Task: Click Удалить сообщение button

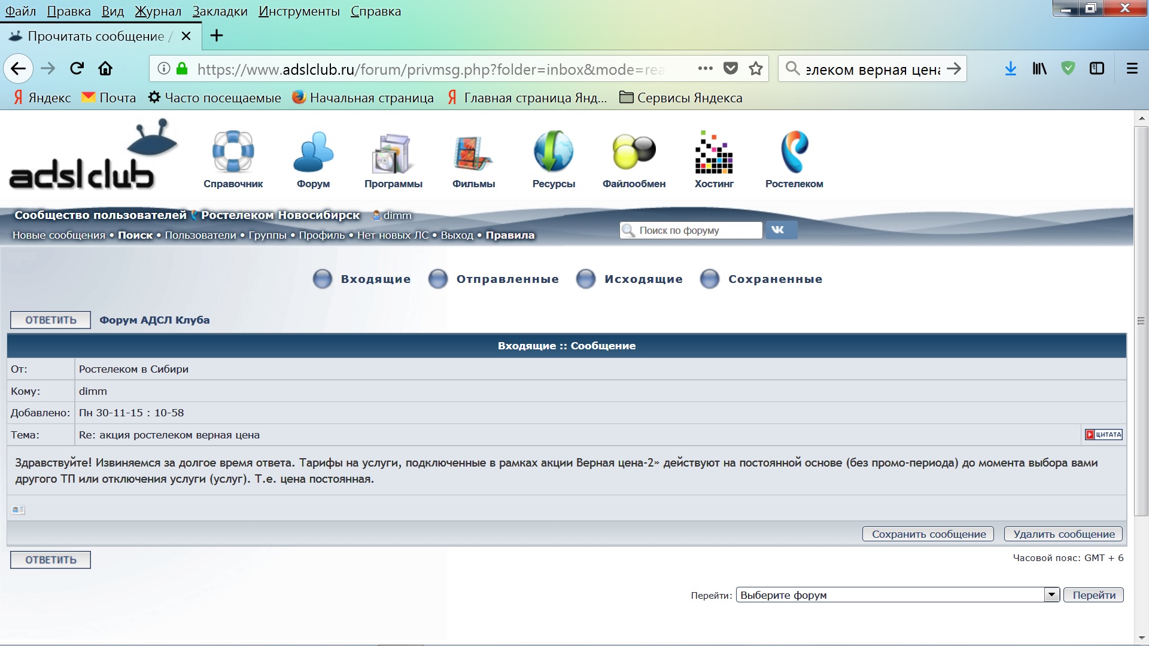Action: point(1063,534)
